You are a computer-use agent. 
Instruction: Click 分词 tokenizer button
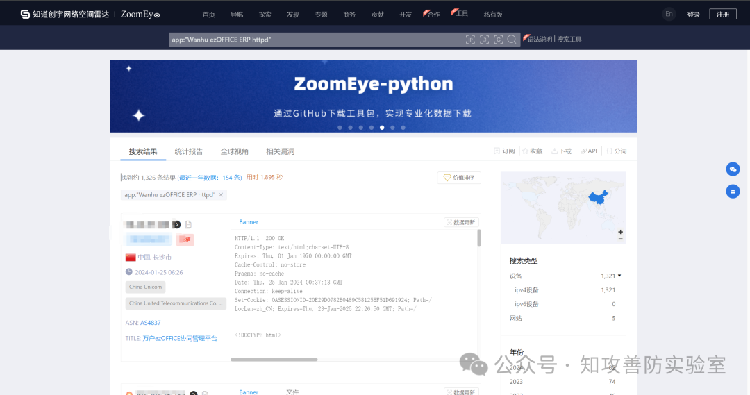pyautogui.click(x=617, y=151)
